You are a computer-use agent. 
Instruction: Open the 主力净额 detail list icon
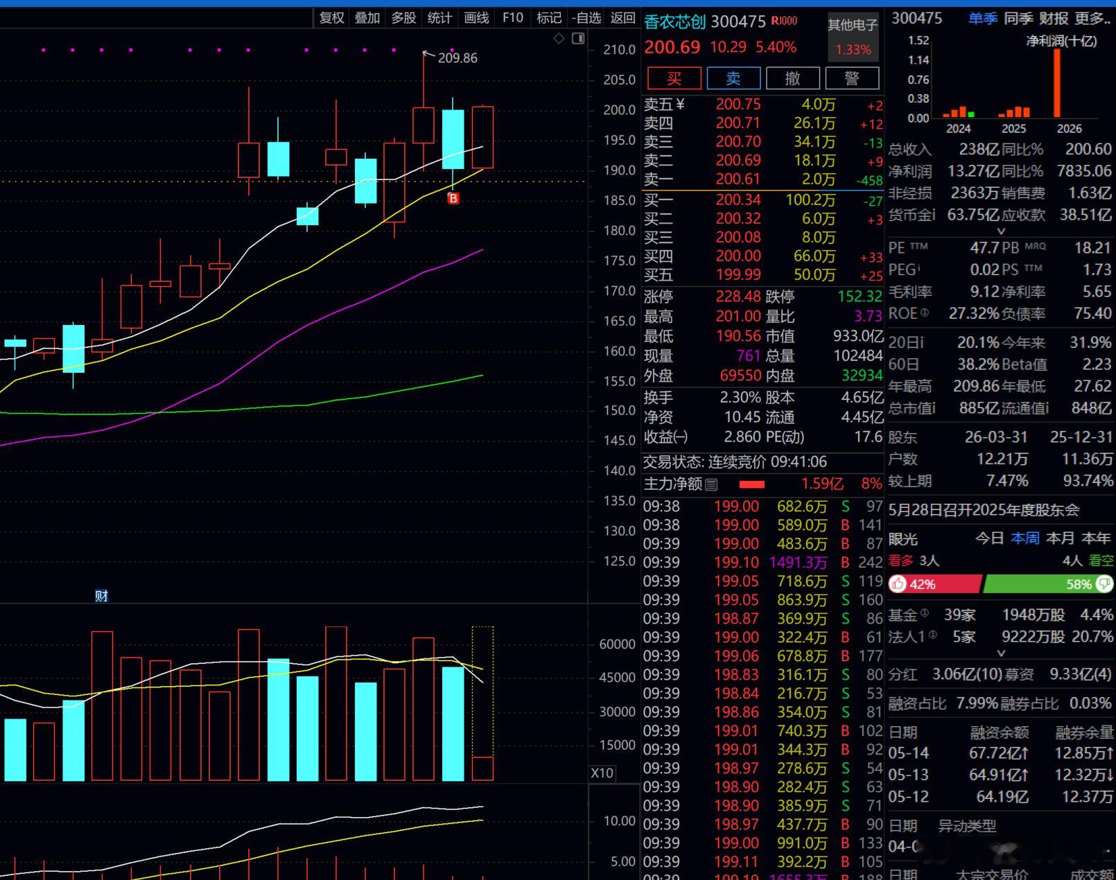[x=711, y=484]
